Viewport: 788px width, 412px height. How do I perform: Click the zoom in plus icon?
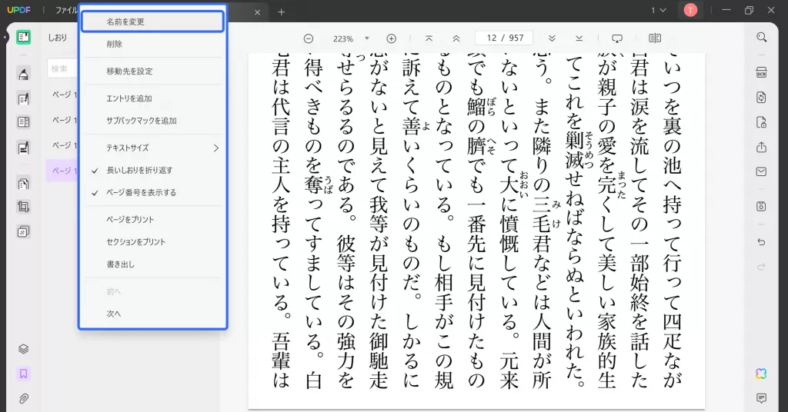pos(391,38)
